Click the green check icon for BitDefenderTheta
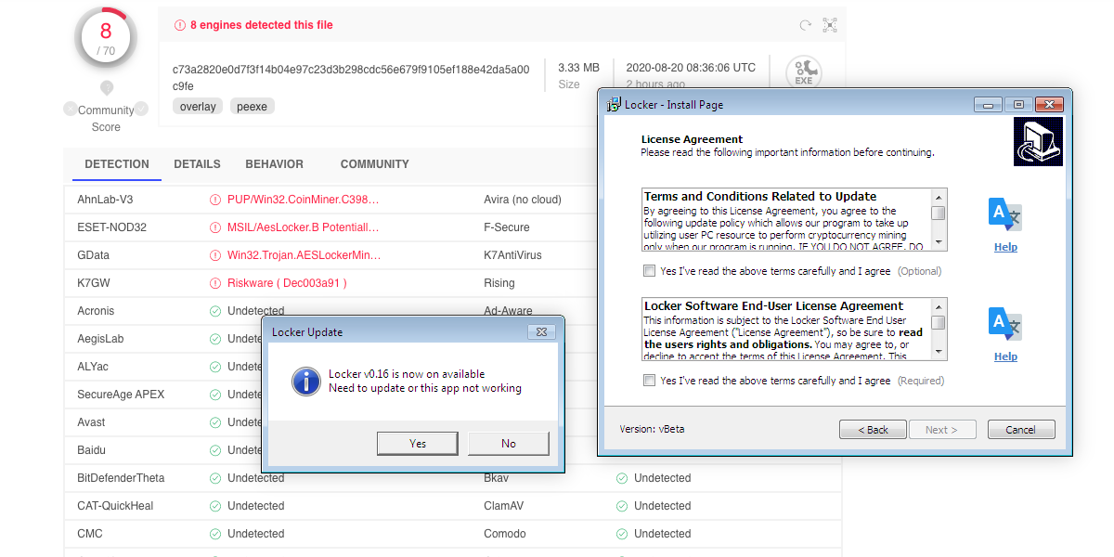 pyautogui.click(x=215, y=478)
